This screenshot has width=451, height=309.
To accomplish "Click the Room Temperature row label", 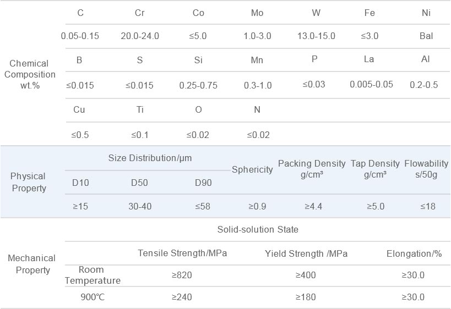I will 93,275.
